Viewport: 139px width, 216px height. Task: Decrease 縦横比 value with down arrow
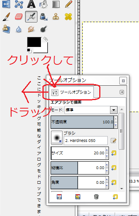click(107, 171)
